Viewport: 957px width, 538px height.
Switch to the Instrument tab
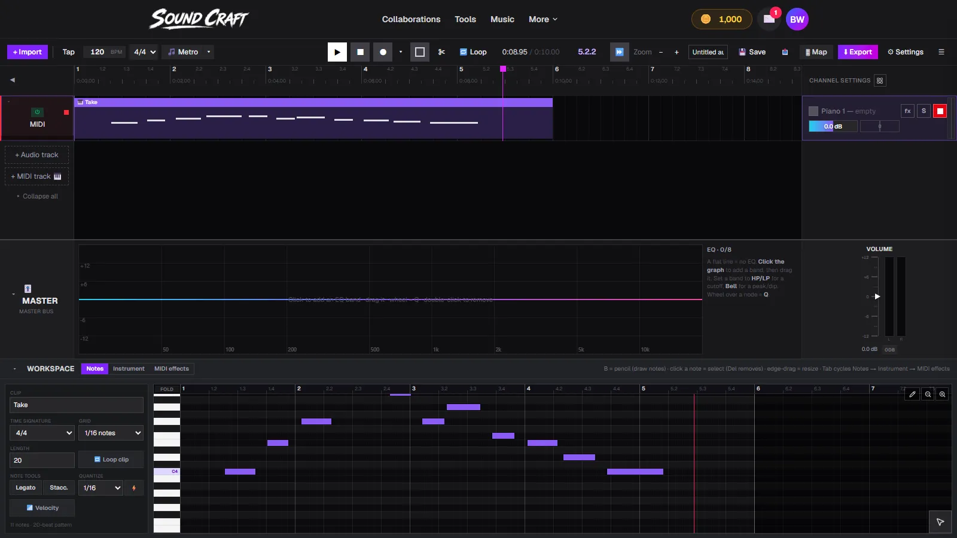(x=129, y=369)
